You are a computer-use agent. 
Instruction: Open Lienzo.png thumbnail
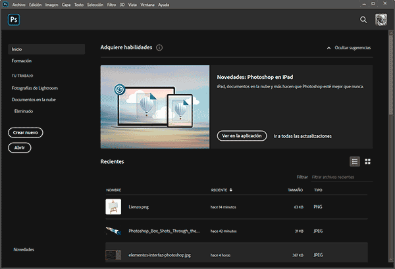(x=113, y=207)
